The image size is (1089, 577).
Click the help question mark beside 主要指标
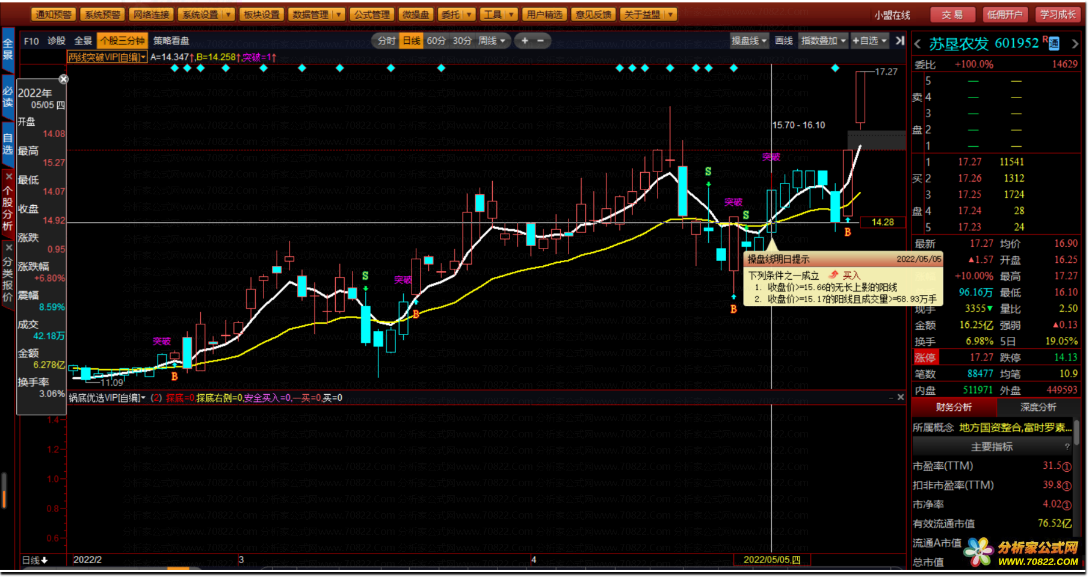1067,446
